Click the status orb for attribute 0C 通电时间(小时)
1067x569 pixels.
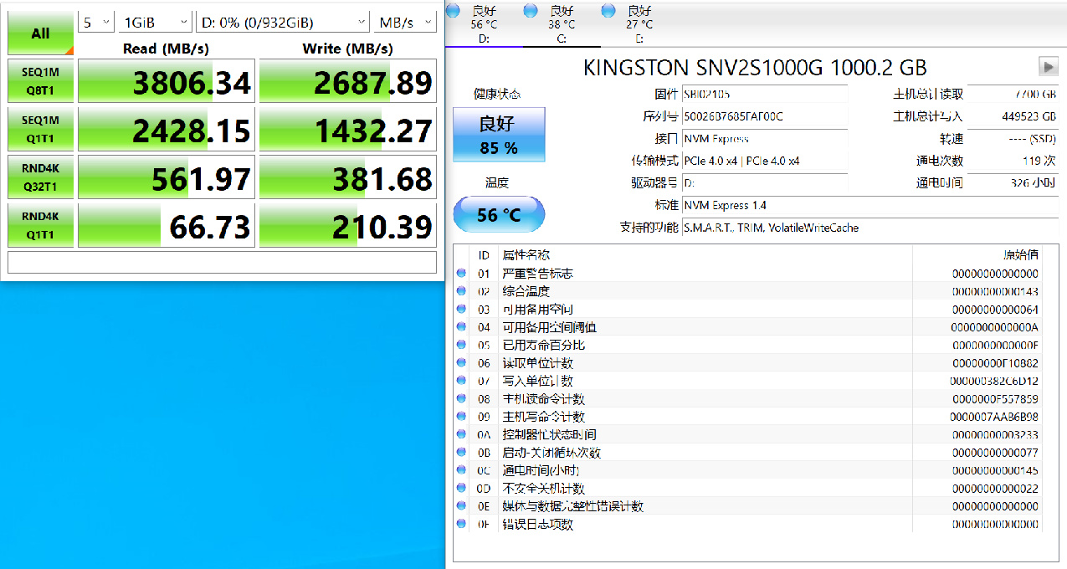tap(461, 470)
